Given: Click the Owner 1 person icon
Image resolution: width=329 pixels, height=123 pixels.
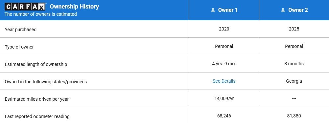Looking at the screenshot, I should (x=213, y=10).
